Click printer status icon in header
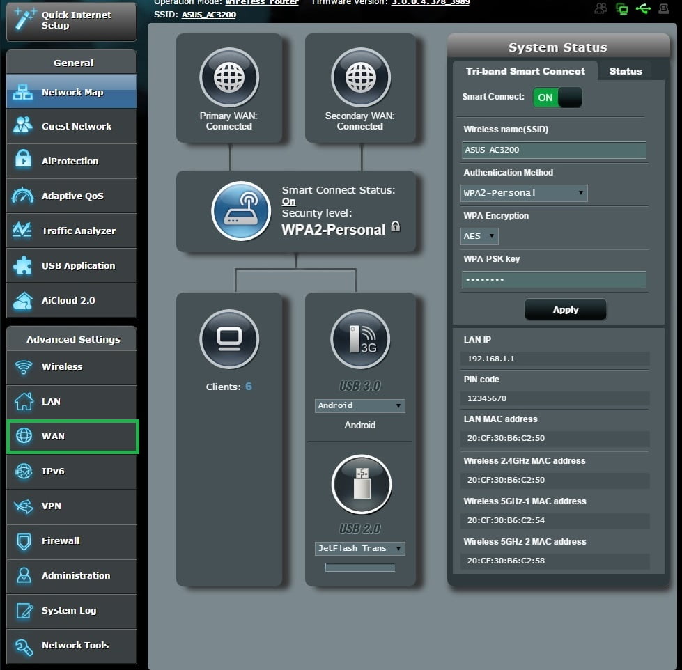 click(x=664, y=8)
